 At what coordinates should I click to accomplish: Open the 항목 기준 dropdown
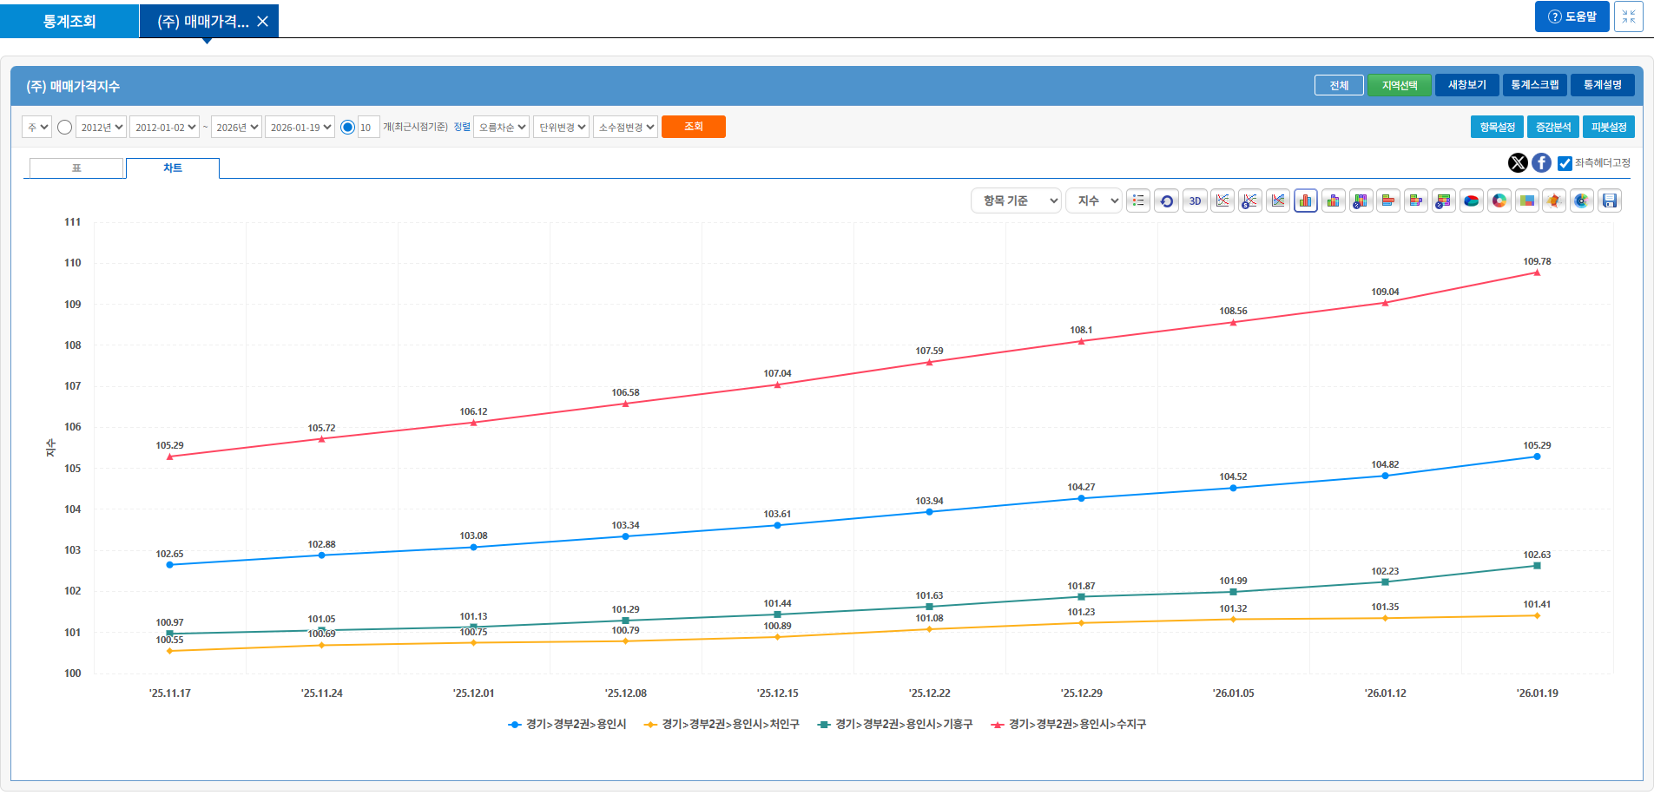tap(1016, 200)
